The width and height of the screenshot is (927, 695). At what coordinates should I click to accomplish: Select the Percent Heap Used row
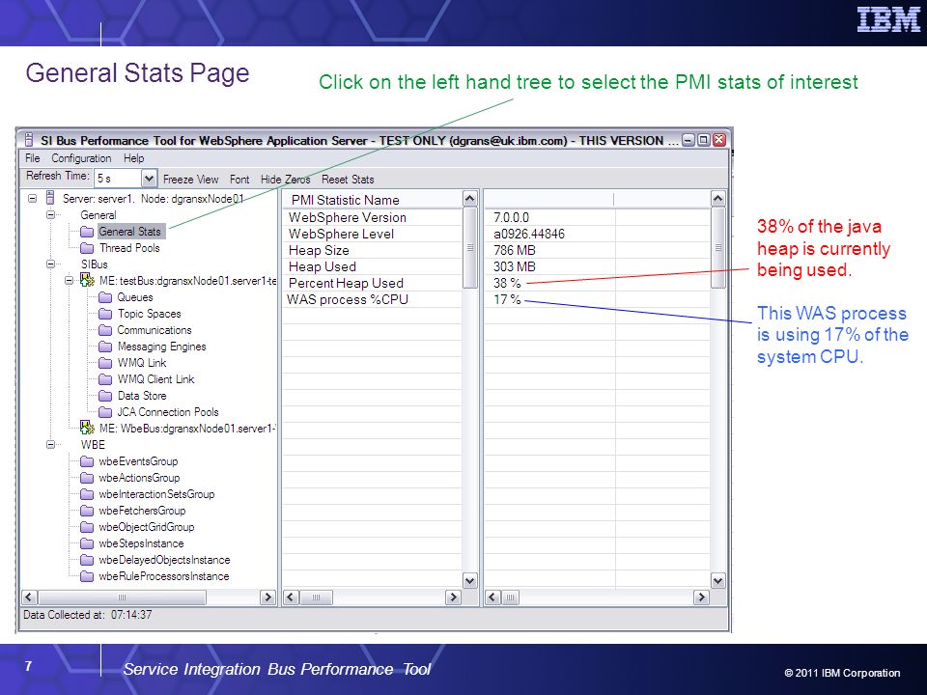pos(373,283)
